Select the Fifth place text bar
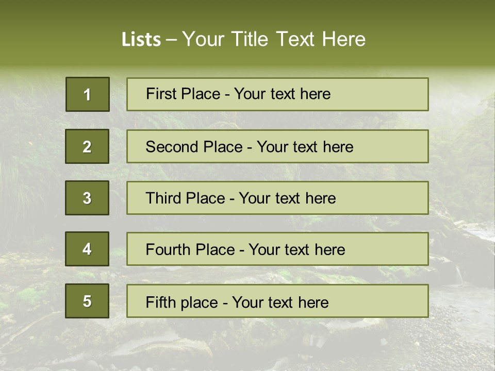The image size is (495, 371). (277, 301)
